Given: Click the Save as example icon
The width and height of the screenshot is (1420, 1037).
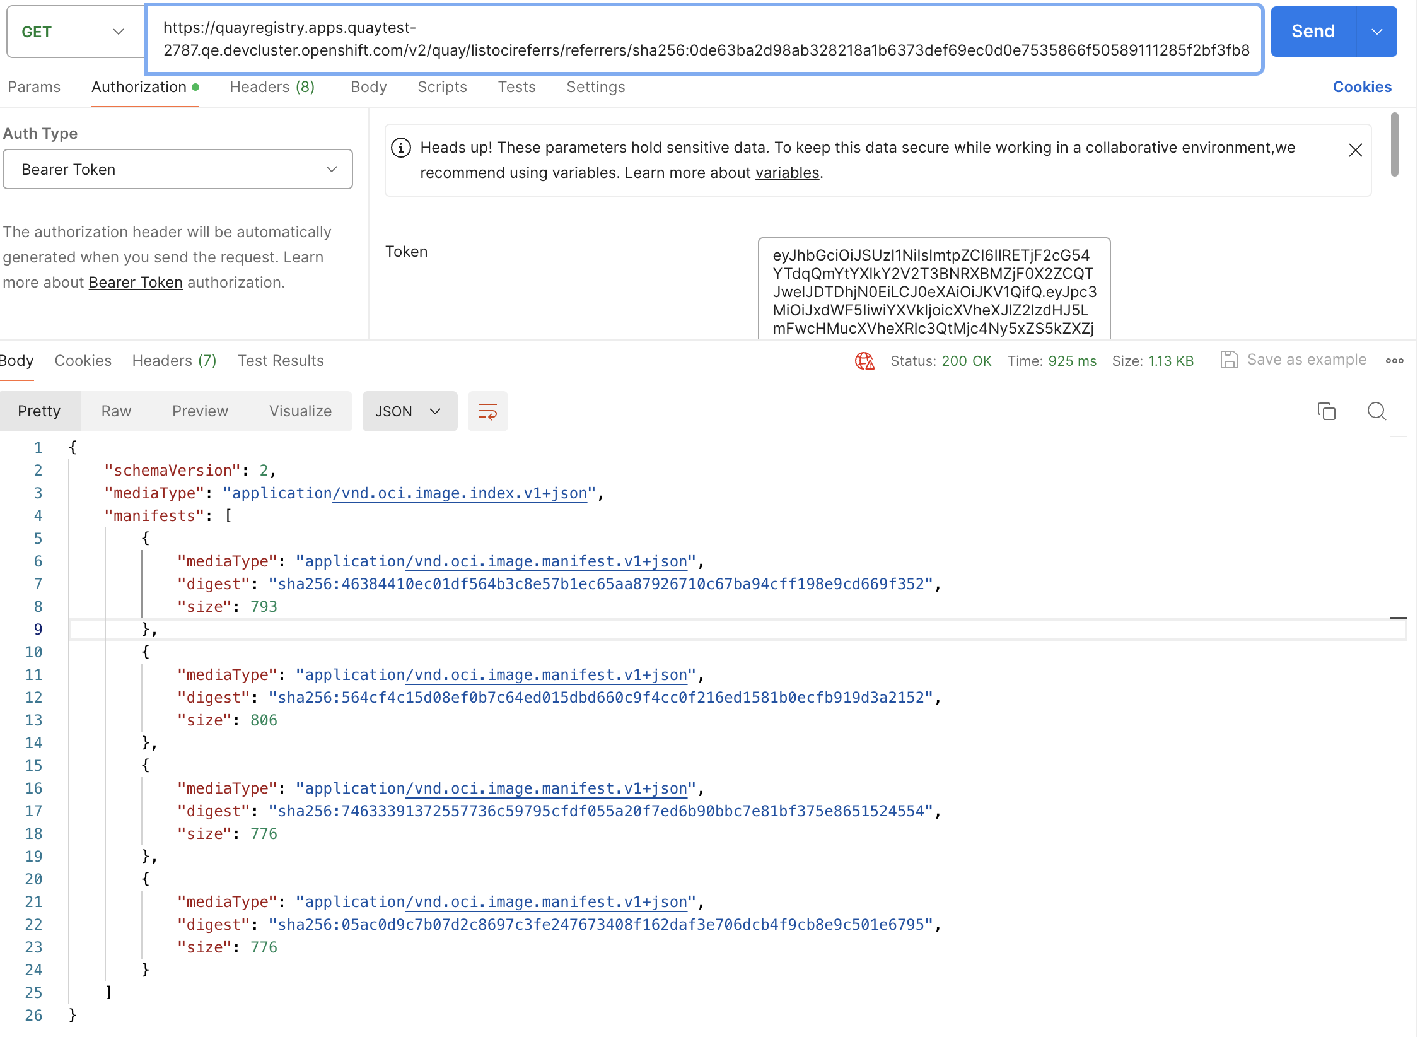Looking at the screenshot, I should 1229,360.
